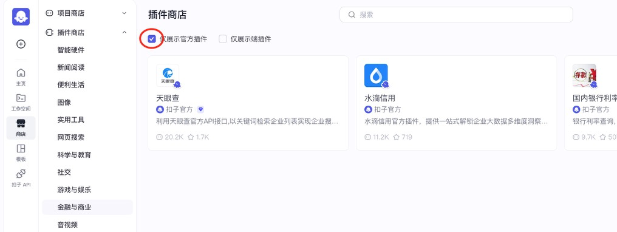
Task: Click the 搜索 search input field
Action: pyautogui.click(x=456, y=15)
